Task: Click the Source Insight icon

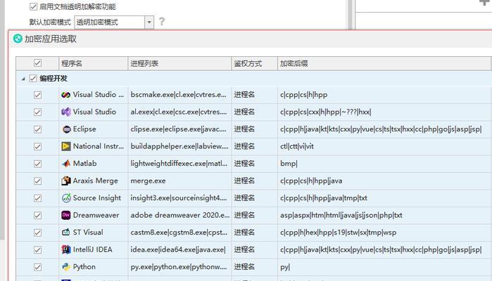Action: click(x=66, y=198)
